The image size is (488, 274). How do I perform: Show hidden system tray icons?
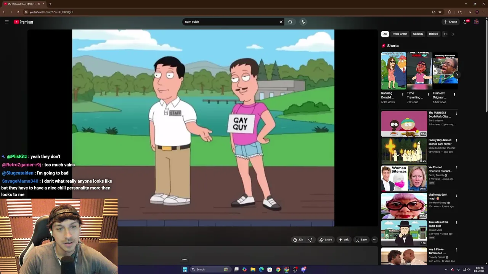pos(446,269)
